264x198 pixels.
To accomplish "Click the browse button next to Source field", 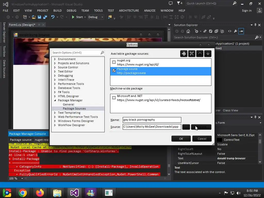I will pos(186,127).
